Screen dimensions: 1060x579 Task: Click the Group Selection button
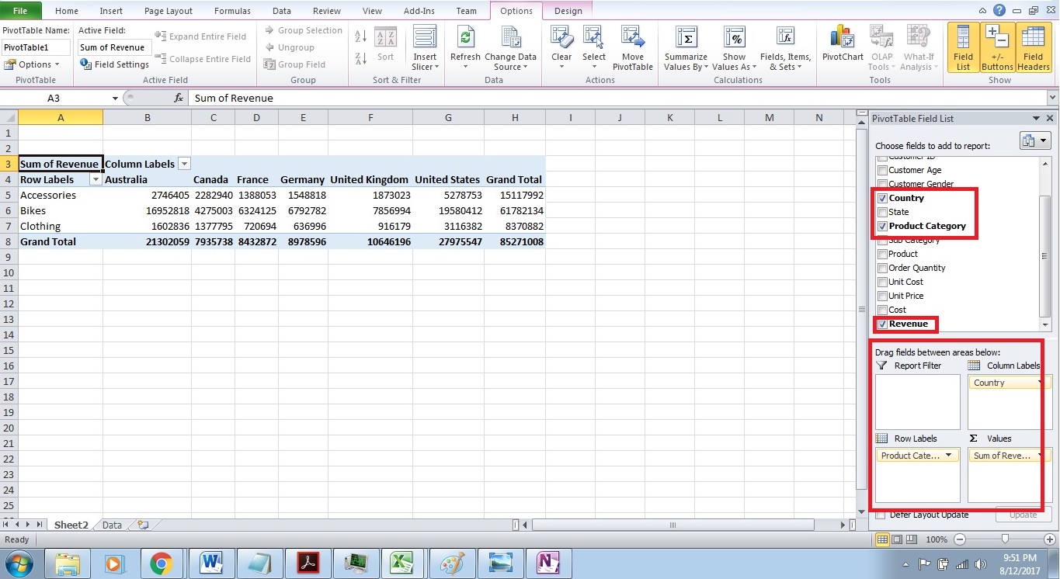(x=304, y=29)
